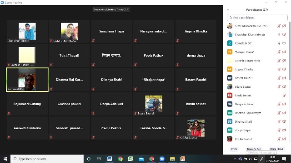Click video-off icon in Kritika Basnet row

point(284,139)
